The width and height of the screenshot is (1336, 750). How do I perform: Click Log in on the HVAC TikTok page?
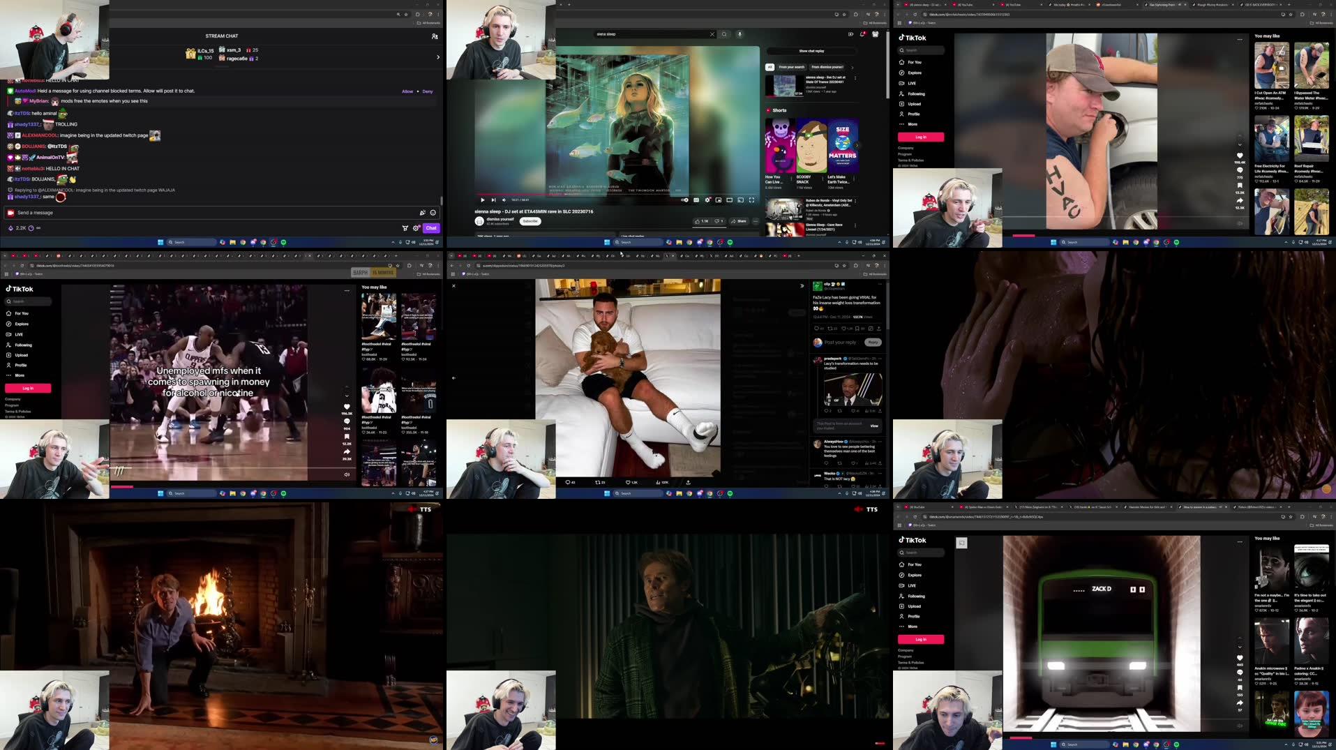(x=921, y=137)
